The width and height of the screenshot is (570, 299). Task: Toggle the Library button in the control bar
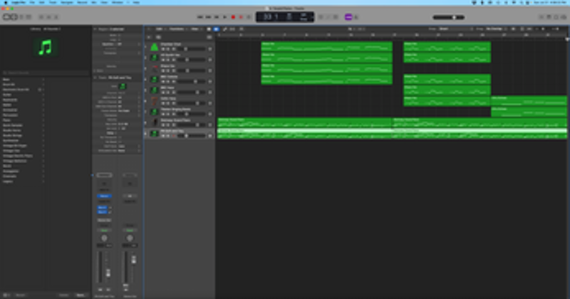click(6, 17)
